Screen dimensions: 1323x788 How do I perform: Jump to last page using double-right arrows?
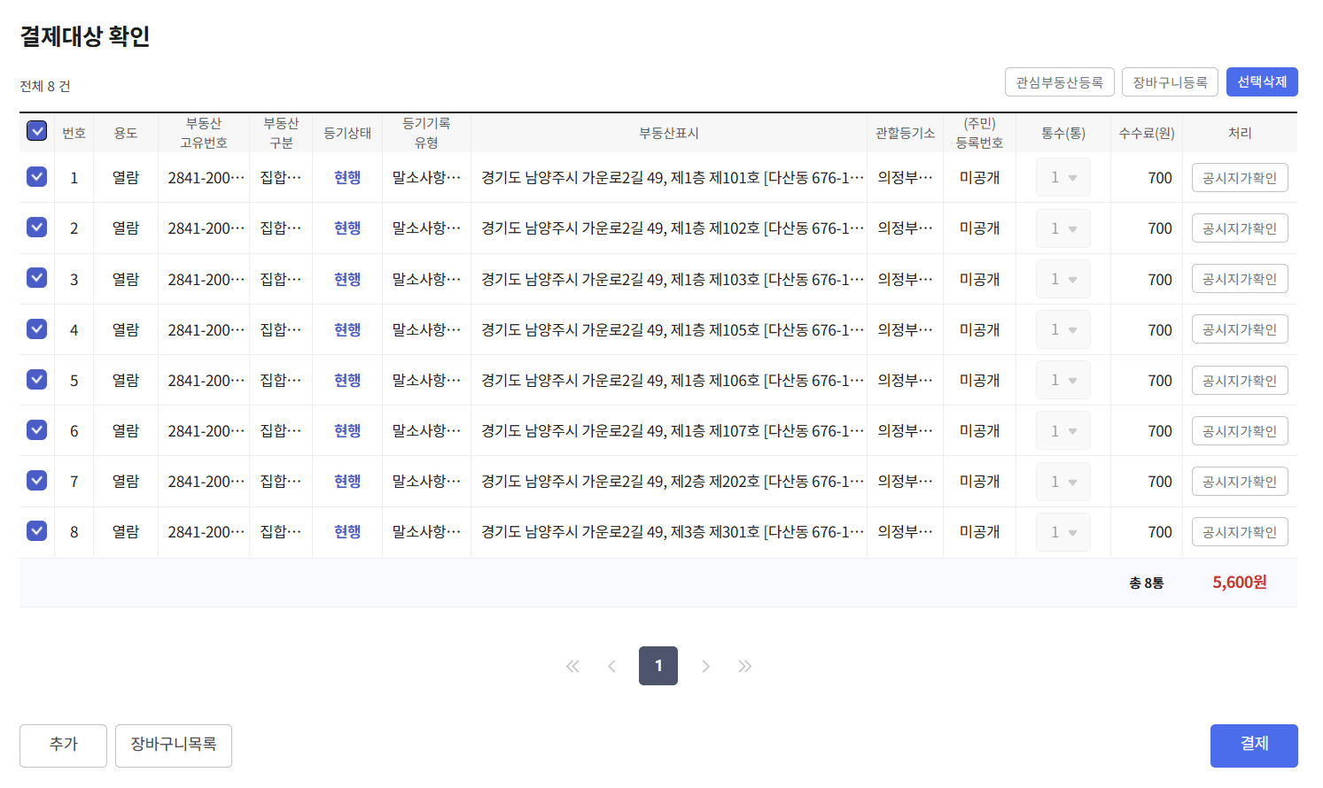coord(744,666)
